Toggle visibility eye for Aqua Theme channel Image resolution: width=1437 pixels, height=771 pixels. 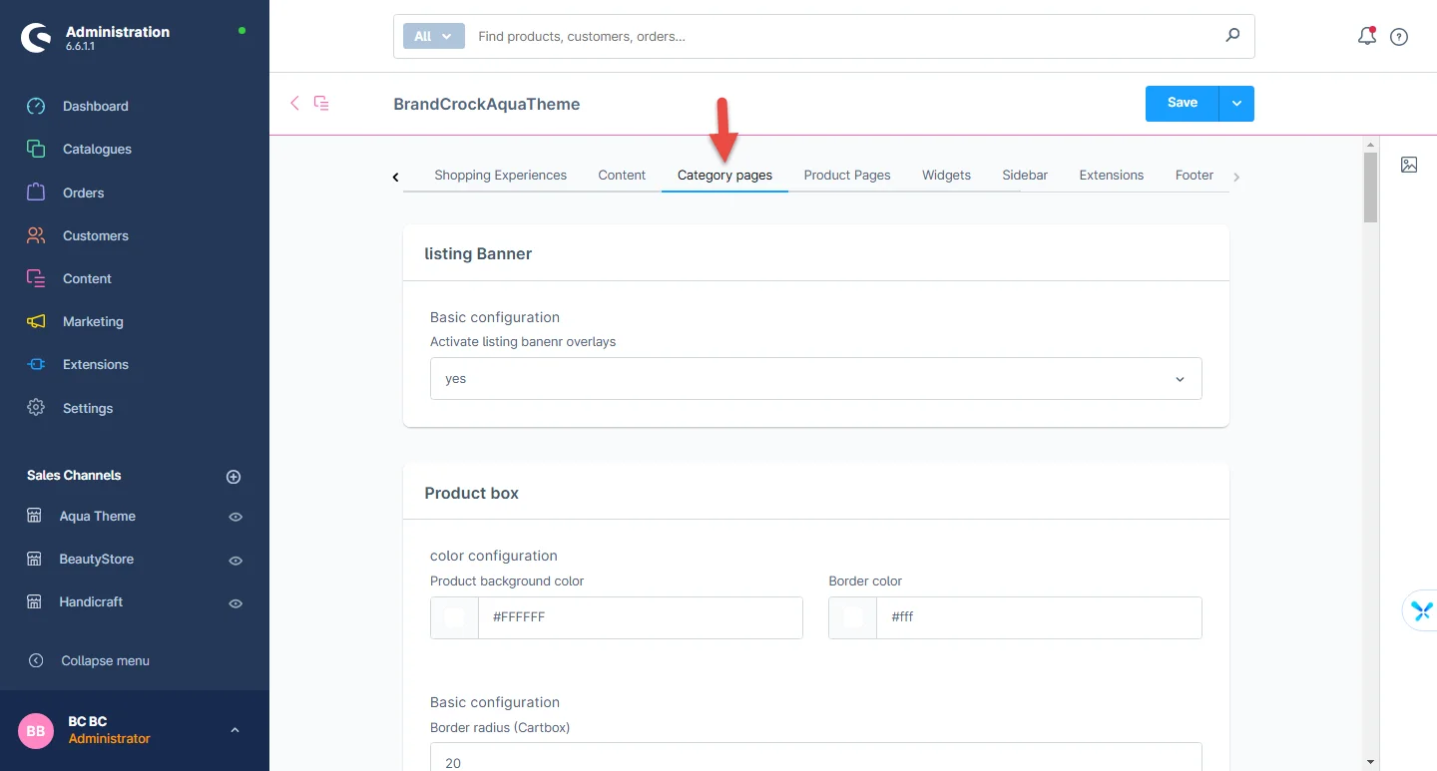point(236,517)
